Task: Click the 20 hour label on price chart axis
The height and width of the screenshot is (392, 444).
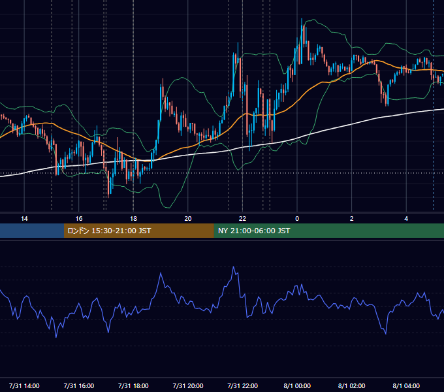Action: [x=188, y=219]
